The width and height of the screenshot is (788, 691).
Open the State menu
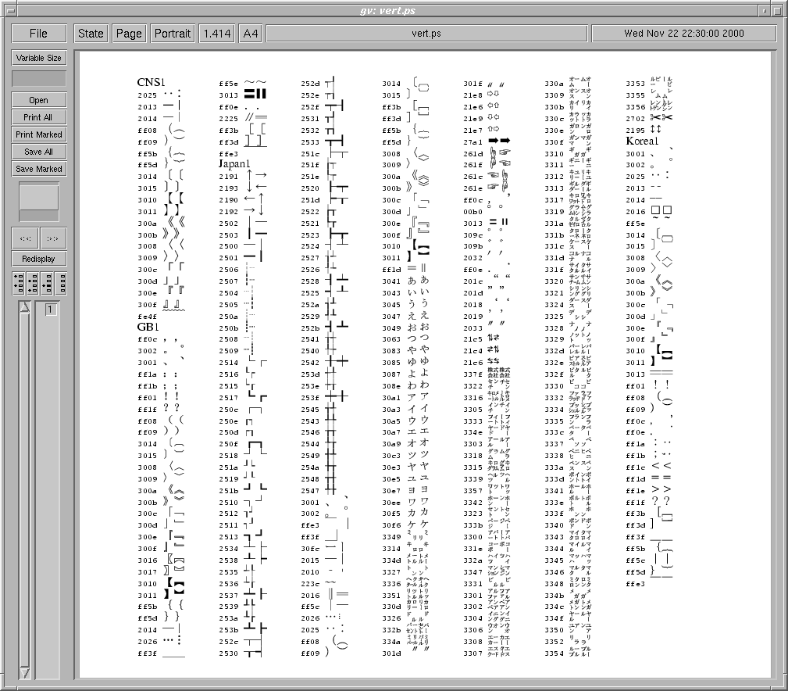pyautogui.click(x=91, y=34)
